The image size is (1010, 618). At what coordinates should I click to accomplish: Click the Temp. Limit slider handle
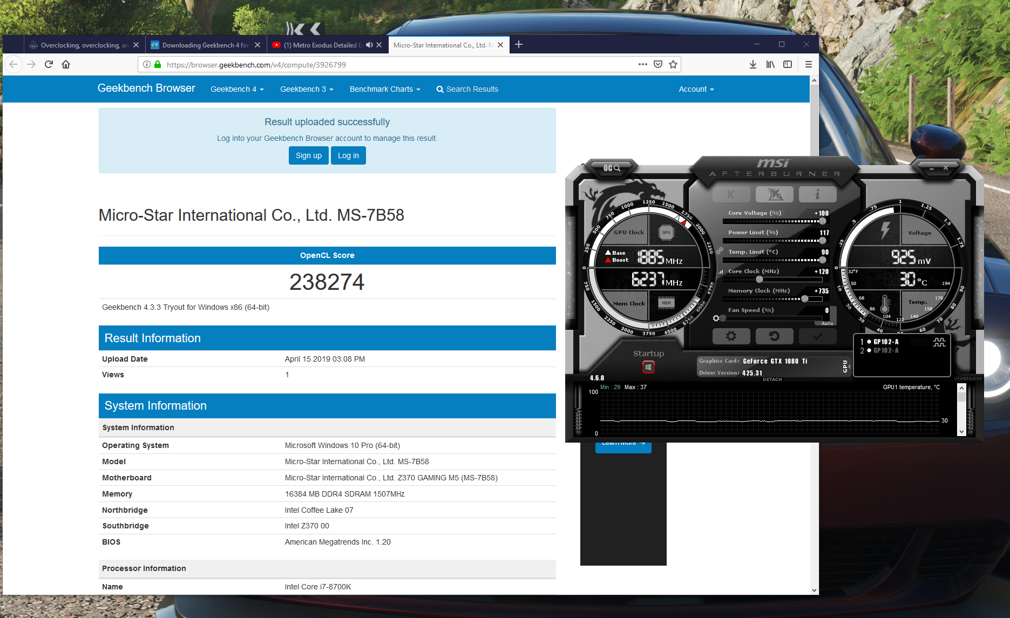point(822,260)
